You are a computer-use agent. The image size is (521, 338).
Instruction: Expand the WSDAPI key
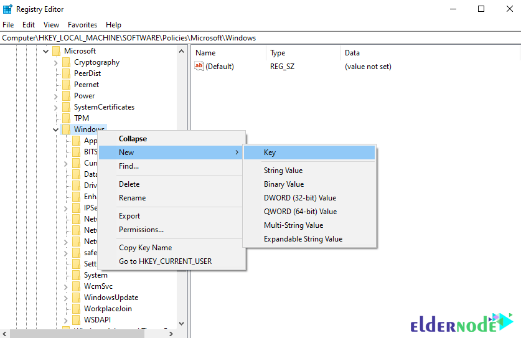tap(66, 321)
